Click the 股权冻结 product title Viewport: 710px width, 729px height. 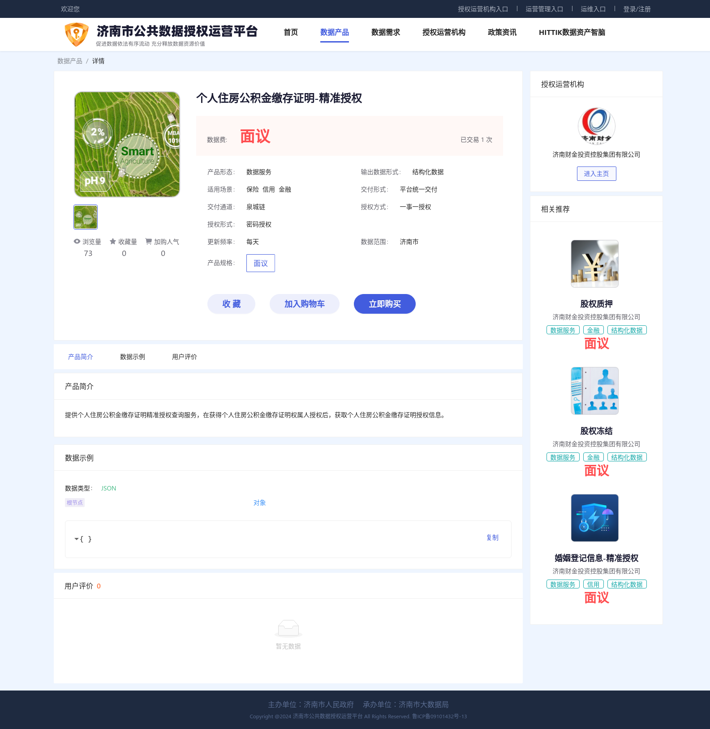(596, 431)
